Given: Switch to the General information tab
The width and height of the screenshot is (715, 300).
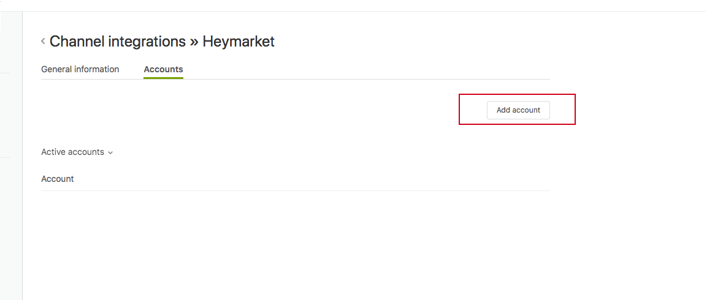Looking at the screenshot, I should click(x=80, y=69).
